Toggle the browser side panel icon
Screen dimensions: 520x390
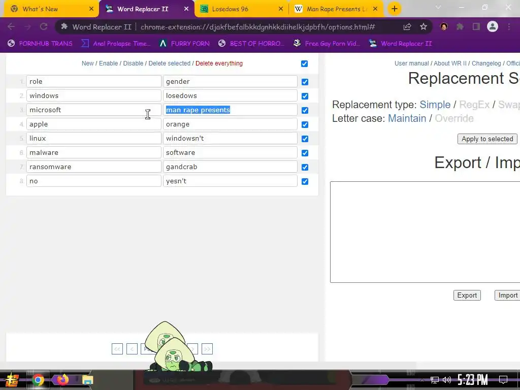pos(476,27)
